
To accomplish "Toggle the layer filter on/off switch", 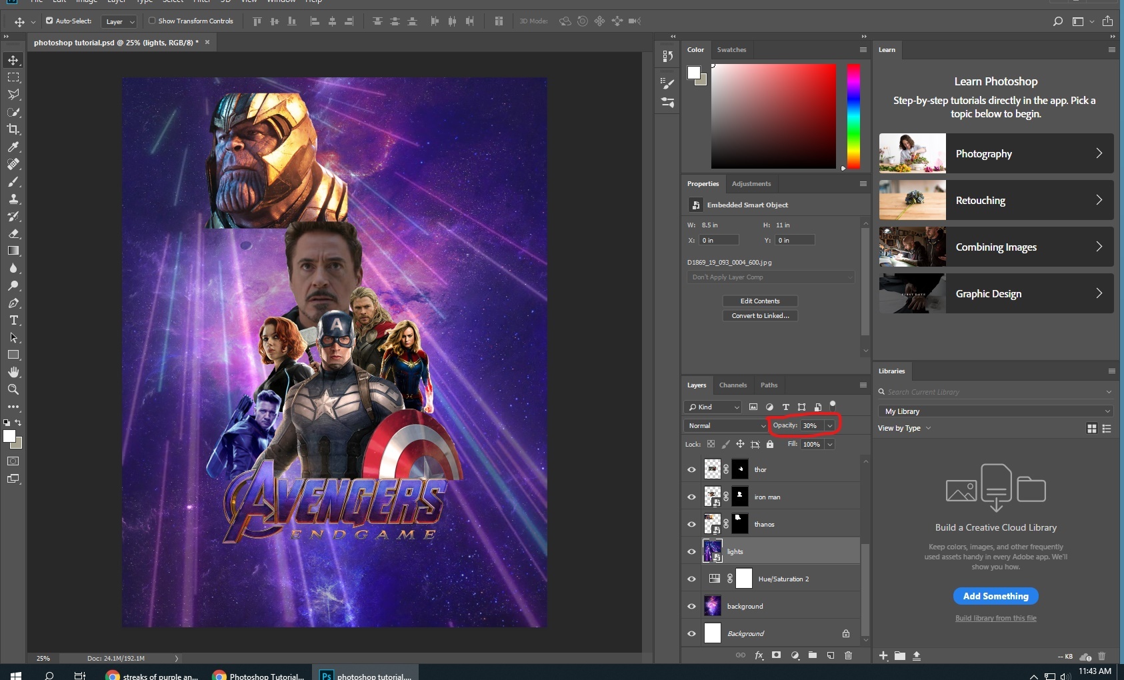I will [833, 405].
